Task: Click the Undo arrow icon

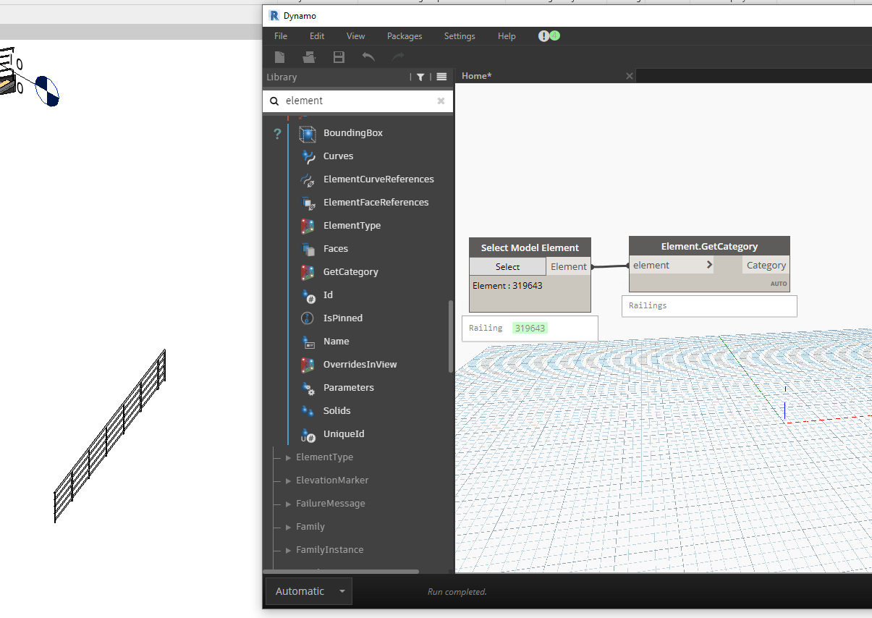Action: pos(368,56)
